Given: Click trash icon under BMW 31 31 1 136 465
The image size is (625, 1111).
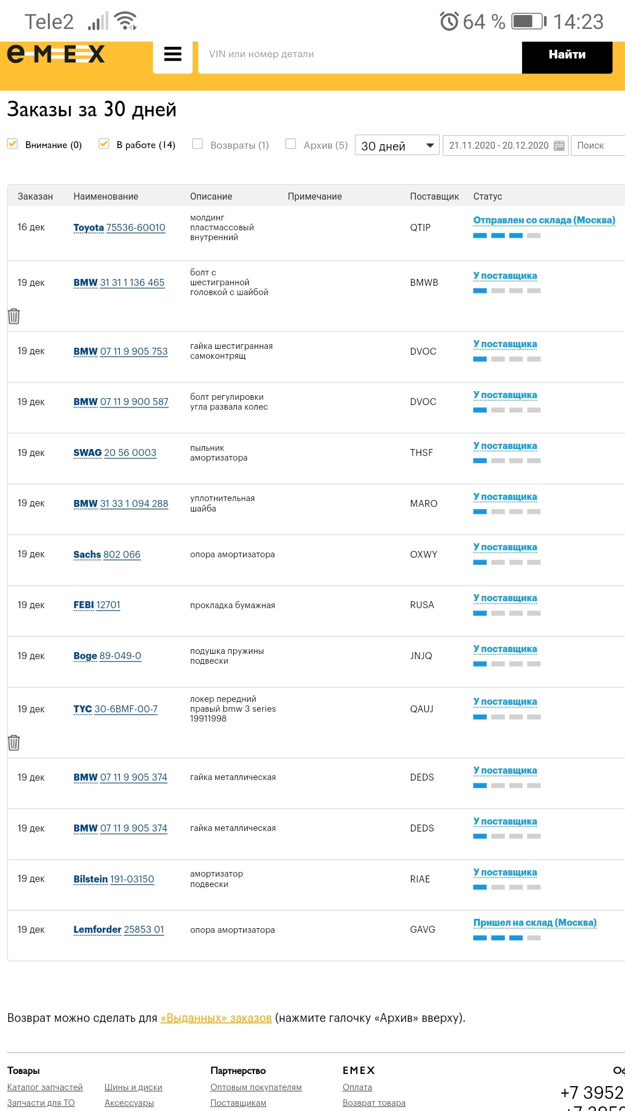Looking at the screenshot, I should point(14,316).
